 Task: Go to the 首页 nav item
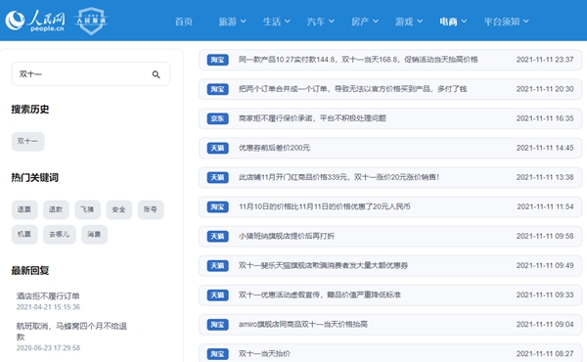(184, 22)
